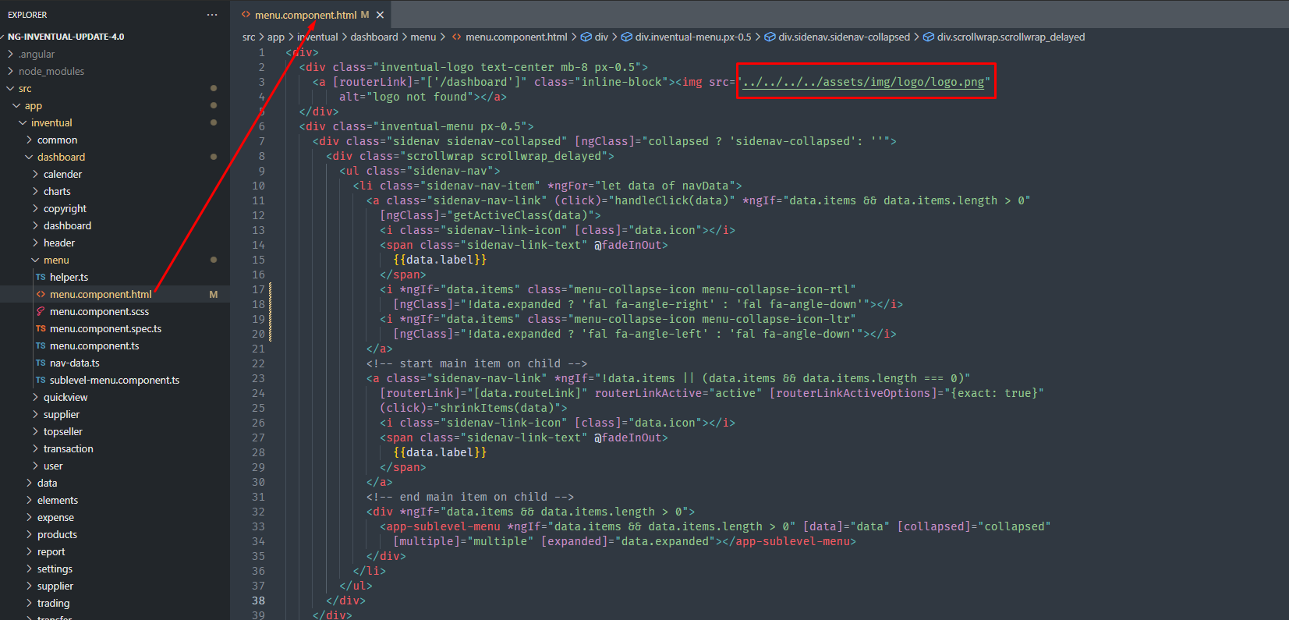1289x620 pixels.
Task: Click the HTML file icon in the editor tab
Action: pos(246,14)
